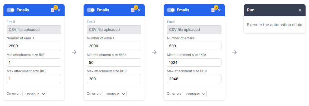The width and height of the screenshot is (309, 106).
Task: Click Execute the automation chain text
Action: coord(274,25)
